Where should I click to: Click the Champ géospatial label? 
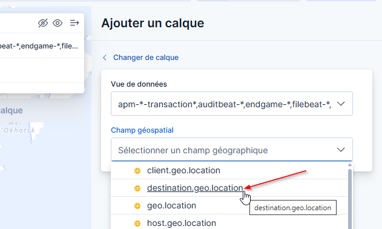pos(142,130)
